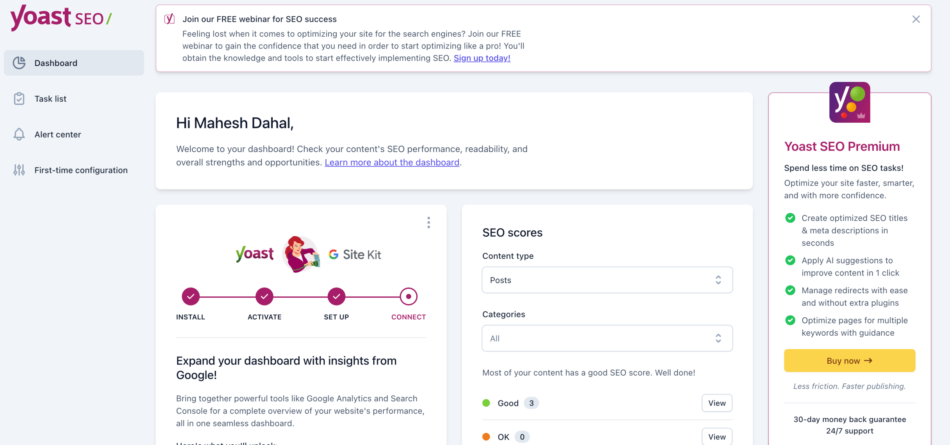Click the Dashboard pie-chart icon
Image resolution: width=950 pixels, height=445 pixels.
click(x=19, y=63)
